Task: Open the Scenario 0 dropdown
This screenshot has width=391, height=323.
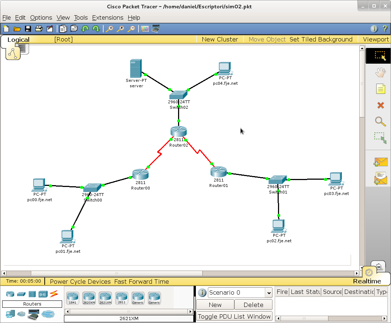Action: tap(240, 292)
